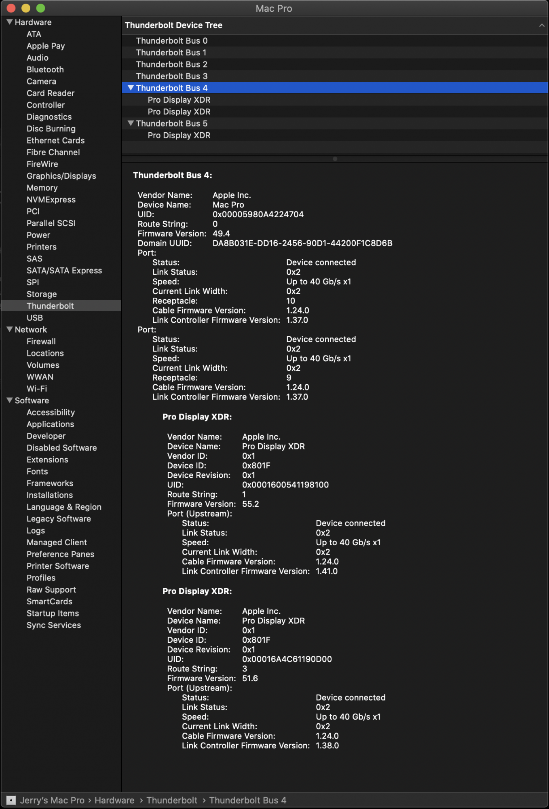Open Locations under Network
Image resolution: width=549 pixels, height=809 pixels.
pos(45,353)
